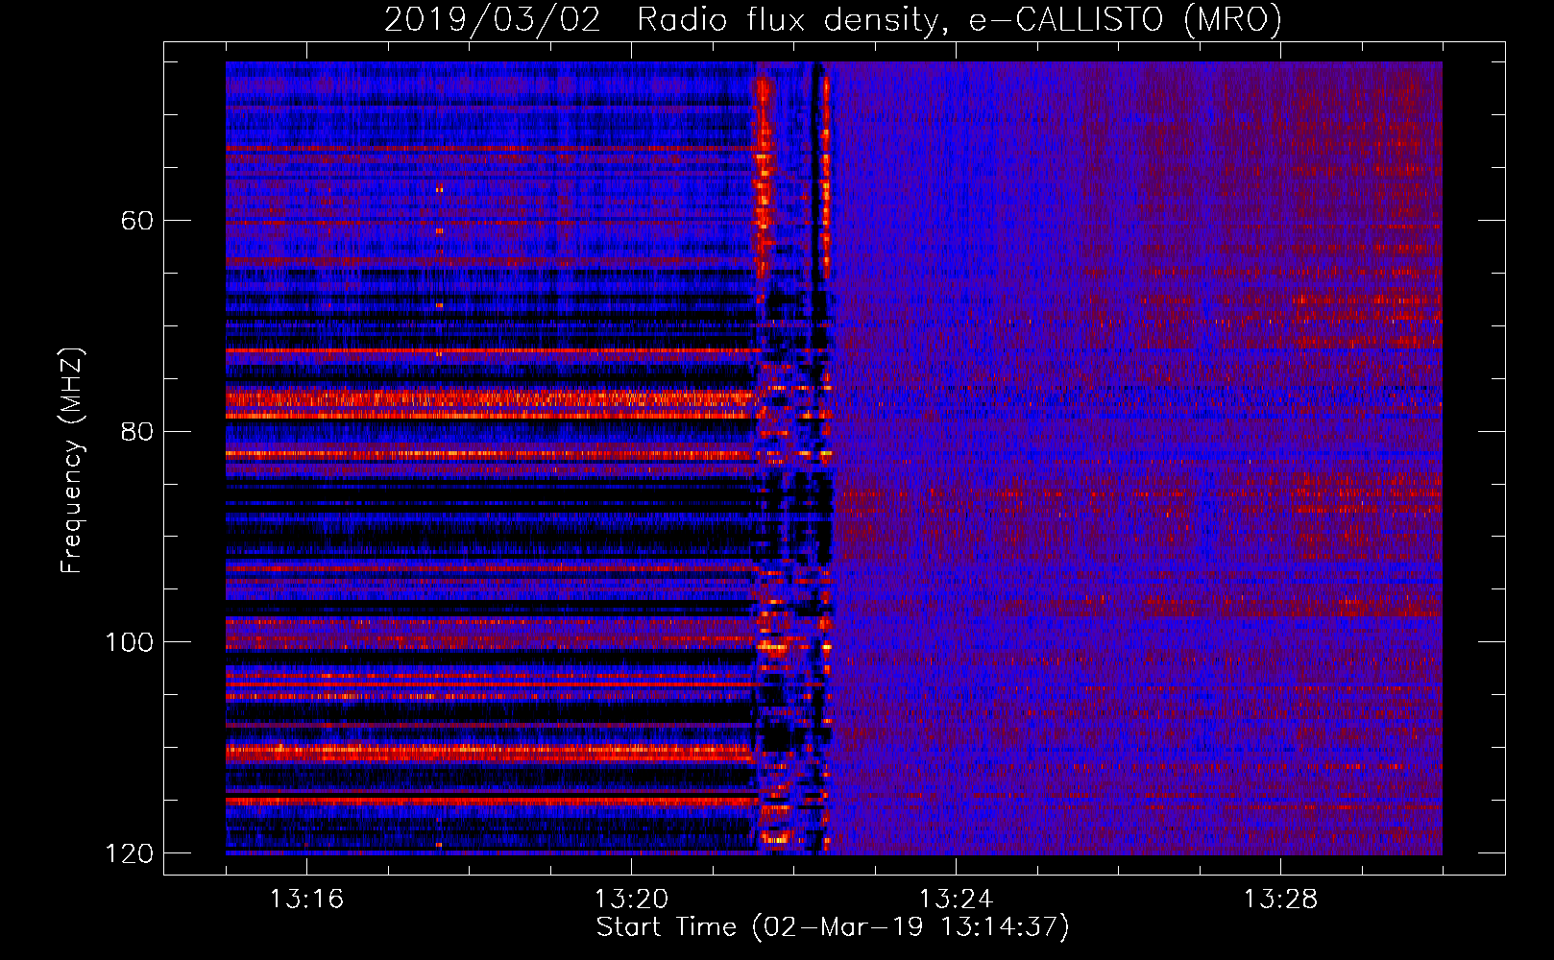Viewport: 1554px width, 960px height.
Task: Click the 13:28 time tick label
Action: [1280, 900]
